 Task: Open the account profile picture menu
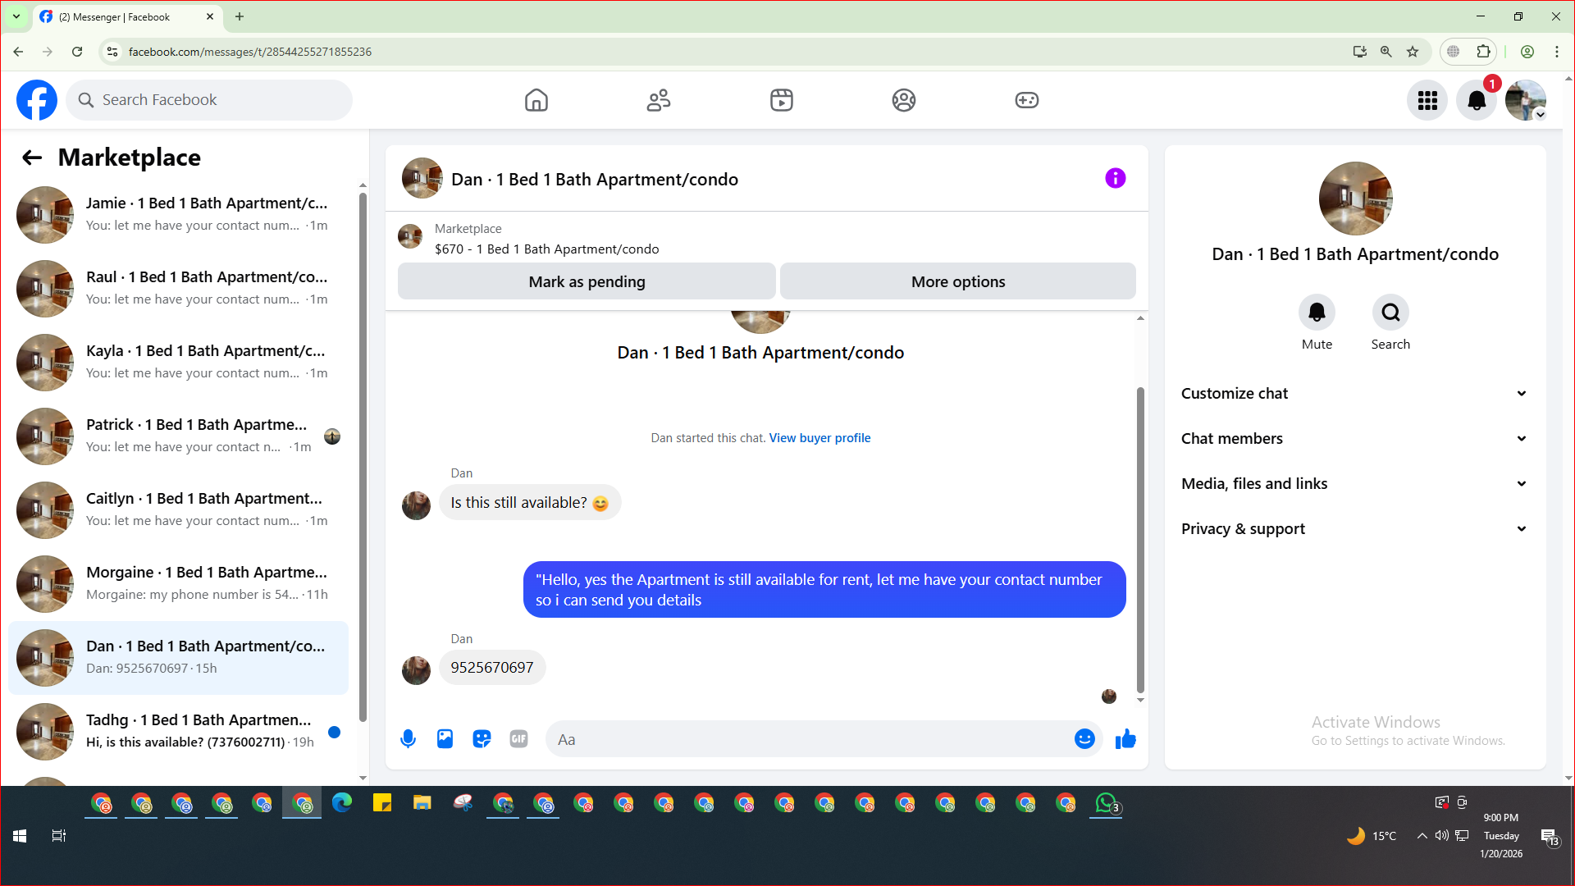[x=1526, y=100]
